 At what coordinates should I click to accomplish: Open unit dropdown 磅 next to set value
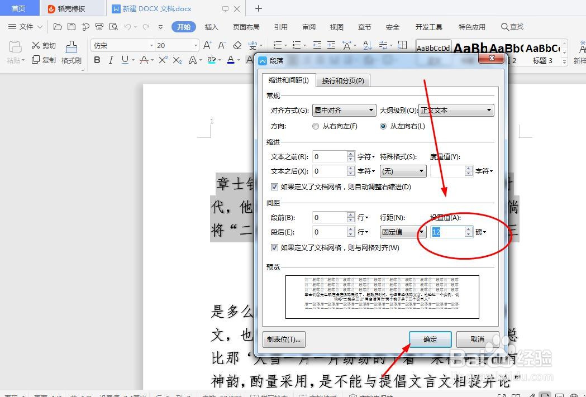480,232
